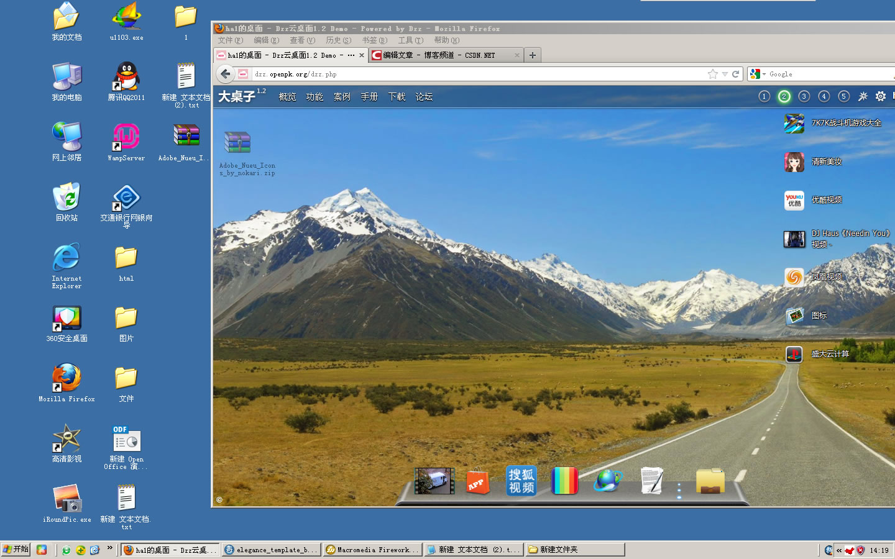Click the 手册 navigation link

[x=369, y=97]
